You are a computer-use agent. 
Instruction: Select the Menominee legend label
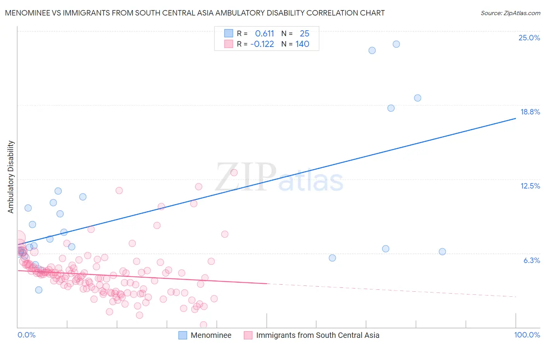(x=211, y=335)
